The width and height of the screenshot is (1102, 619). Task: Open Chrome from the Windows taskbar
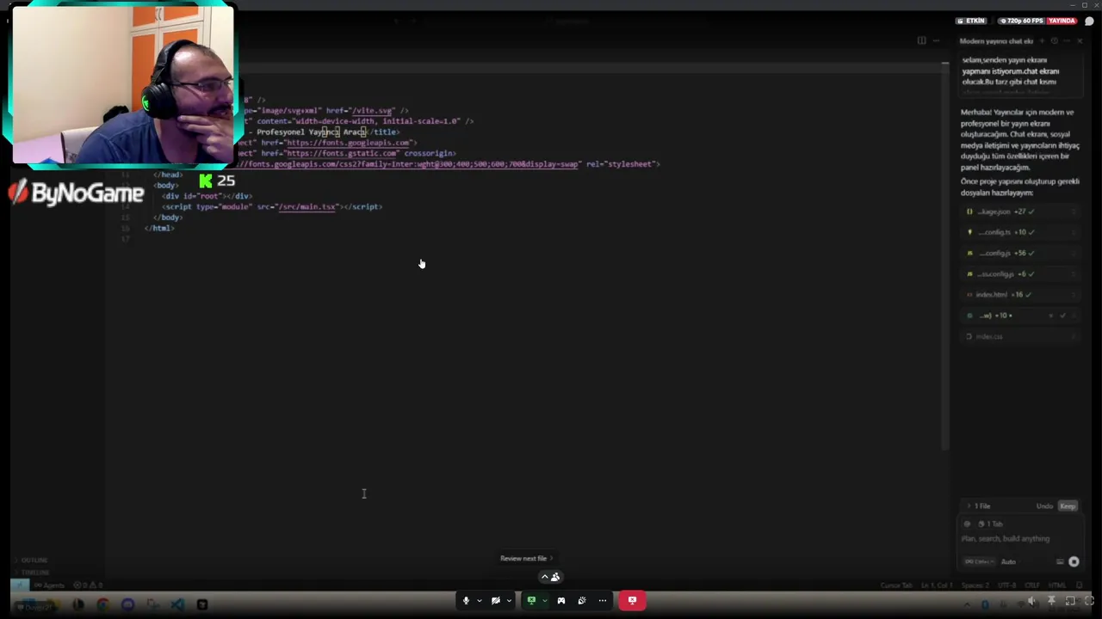(103, 604)
